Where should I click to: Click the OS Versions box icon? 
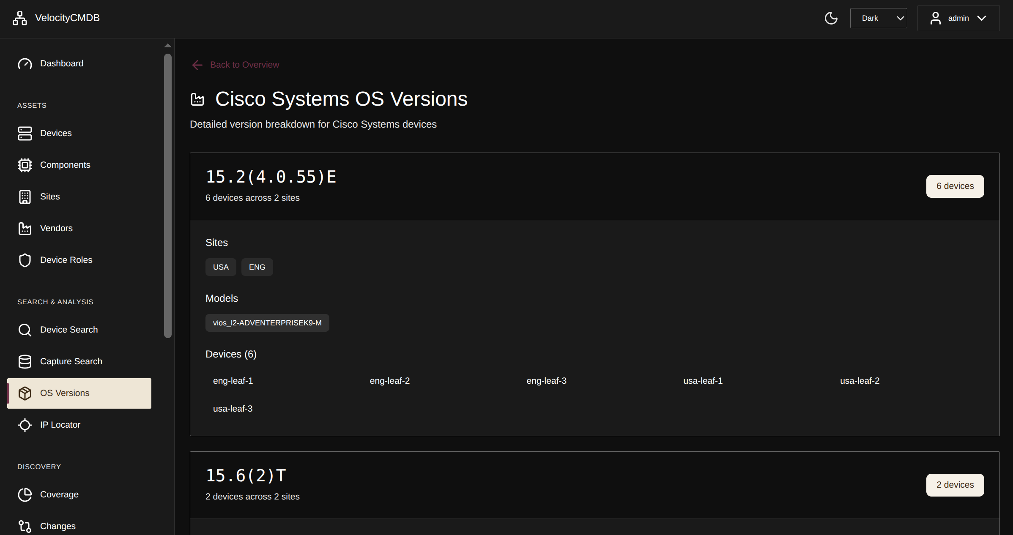point(25,393)
